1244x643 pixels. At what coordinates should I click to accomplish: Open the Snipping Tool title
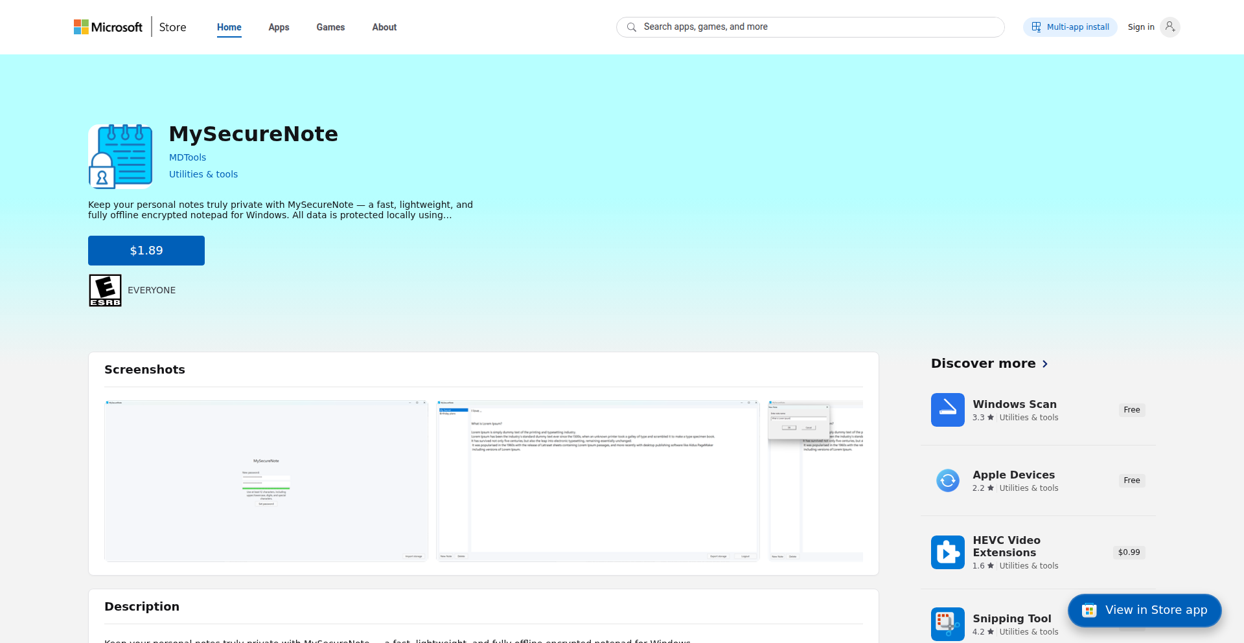click(1012, 618)
